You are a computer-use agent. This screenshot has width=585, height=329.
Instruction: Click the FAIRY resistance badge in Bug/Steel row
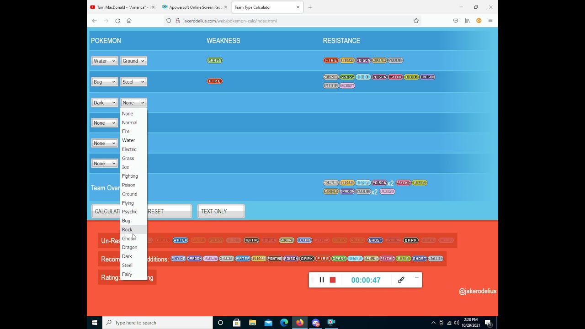347,85
